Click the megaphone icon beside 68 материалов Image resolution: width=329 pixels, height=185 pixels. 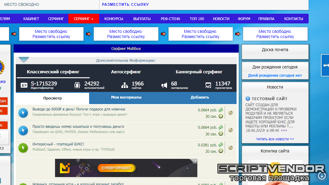(x=164, y=85)
